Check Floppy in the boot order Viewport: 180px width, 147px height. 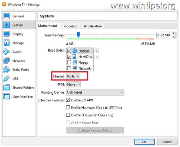click(x=69, y=63)
